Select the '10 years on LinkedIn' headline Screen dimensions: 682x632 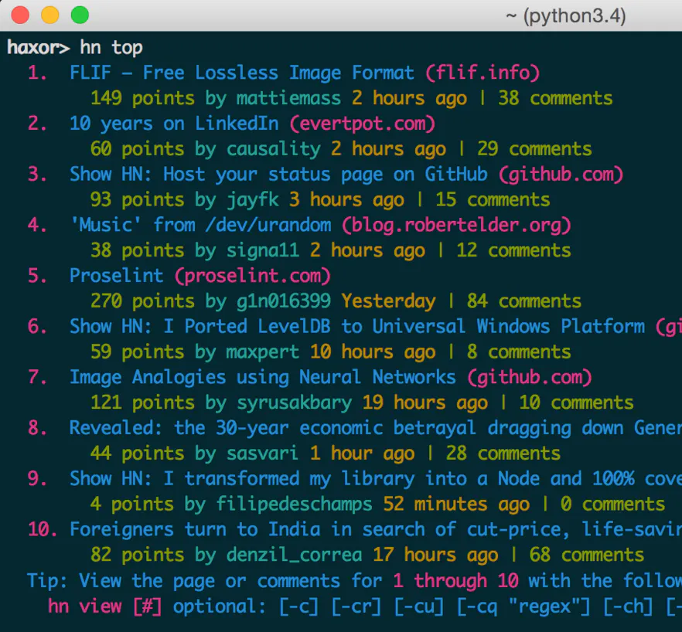pos(174,124)
